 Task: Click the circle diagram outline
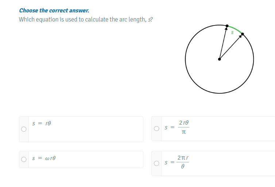click(220, 59)
